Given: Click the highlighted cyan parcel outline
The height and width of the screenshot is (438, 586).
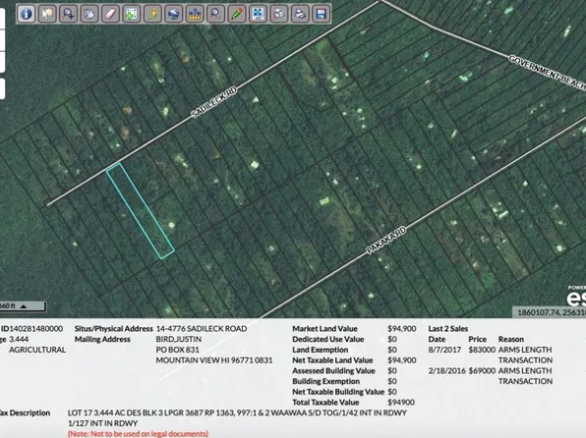Looking at the screenshot, I should [x=141, y=211].
